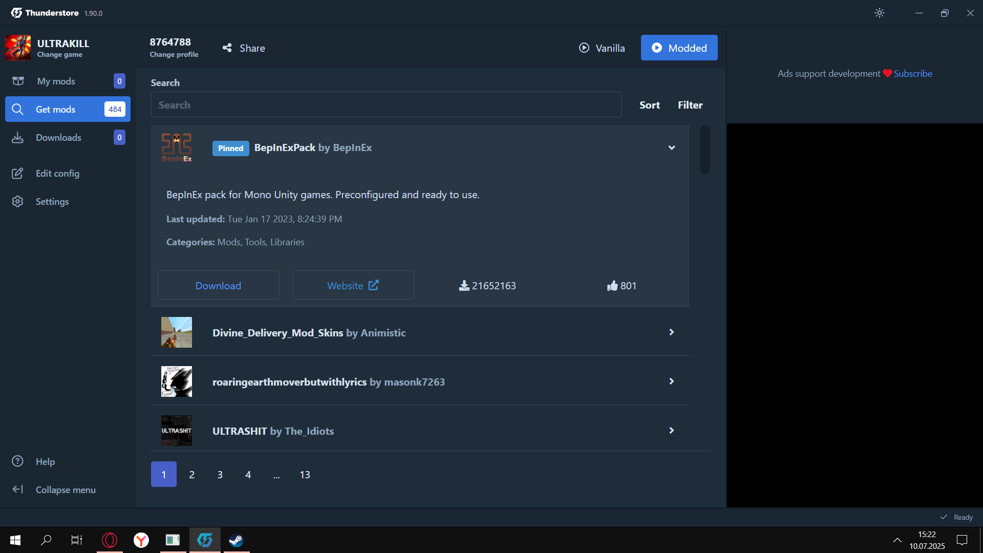Open the Filter options

[x=690, y=105]
